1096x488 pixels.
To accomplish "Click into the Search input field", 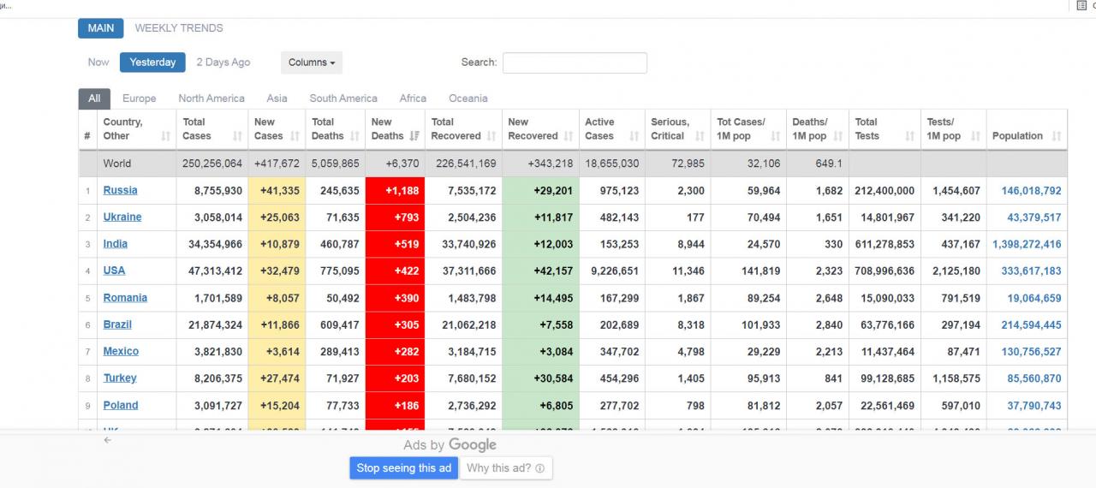I will click(575, 62).
